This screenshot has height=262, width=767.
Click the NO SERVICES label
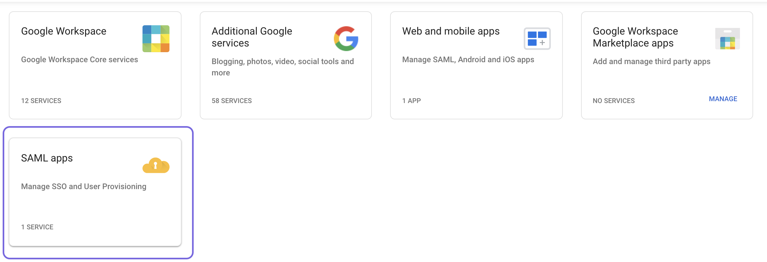click(614, 101)
